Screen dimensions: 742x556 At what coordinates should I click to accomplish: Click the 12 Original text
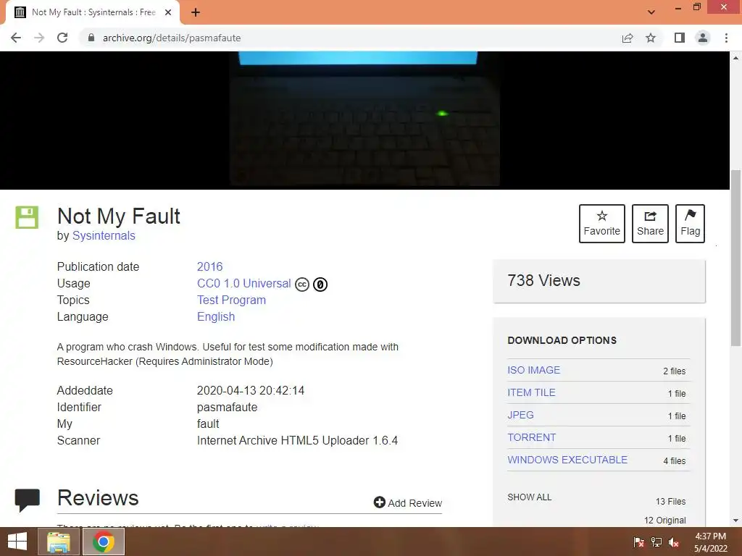click(x=665, y=520)
